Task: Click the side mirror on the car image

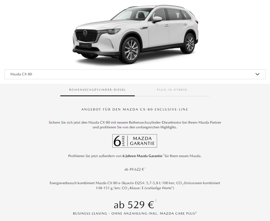Action: (x=157, y=20)
